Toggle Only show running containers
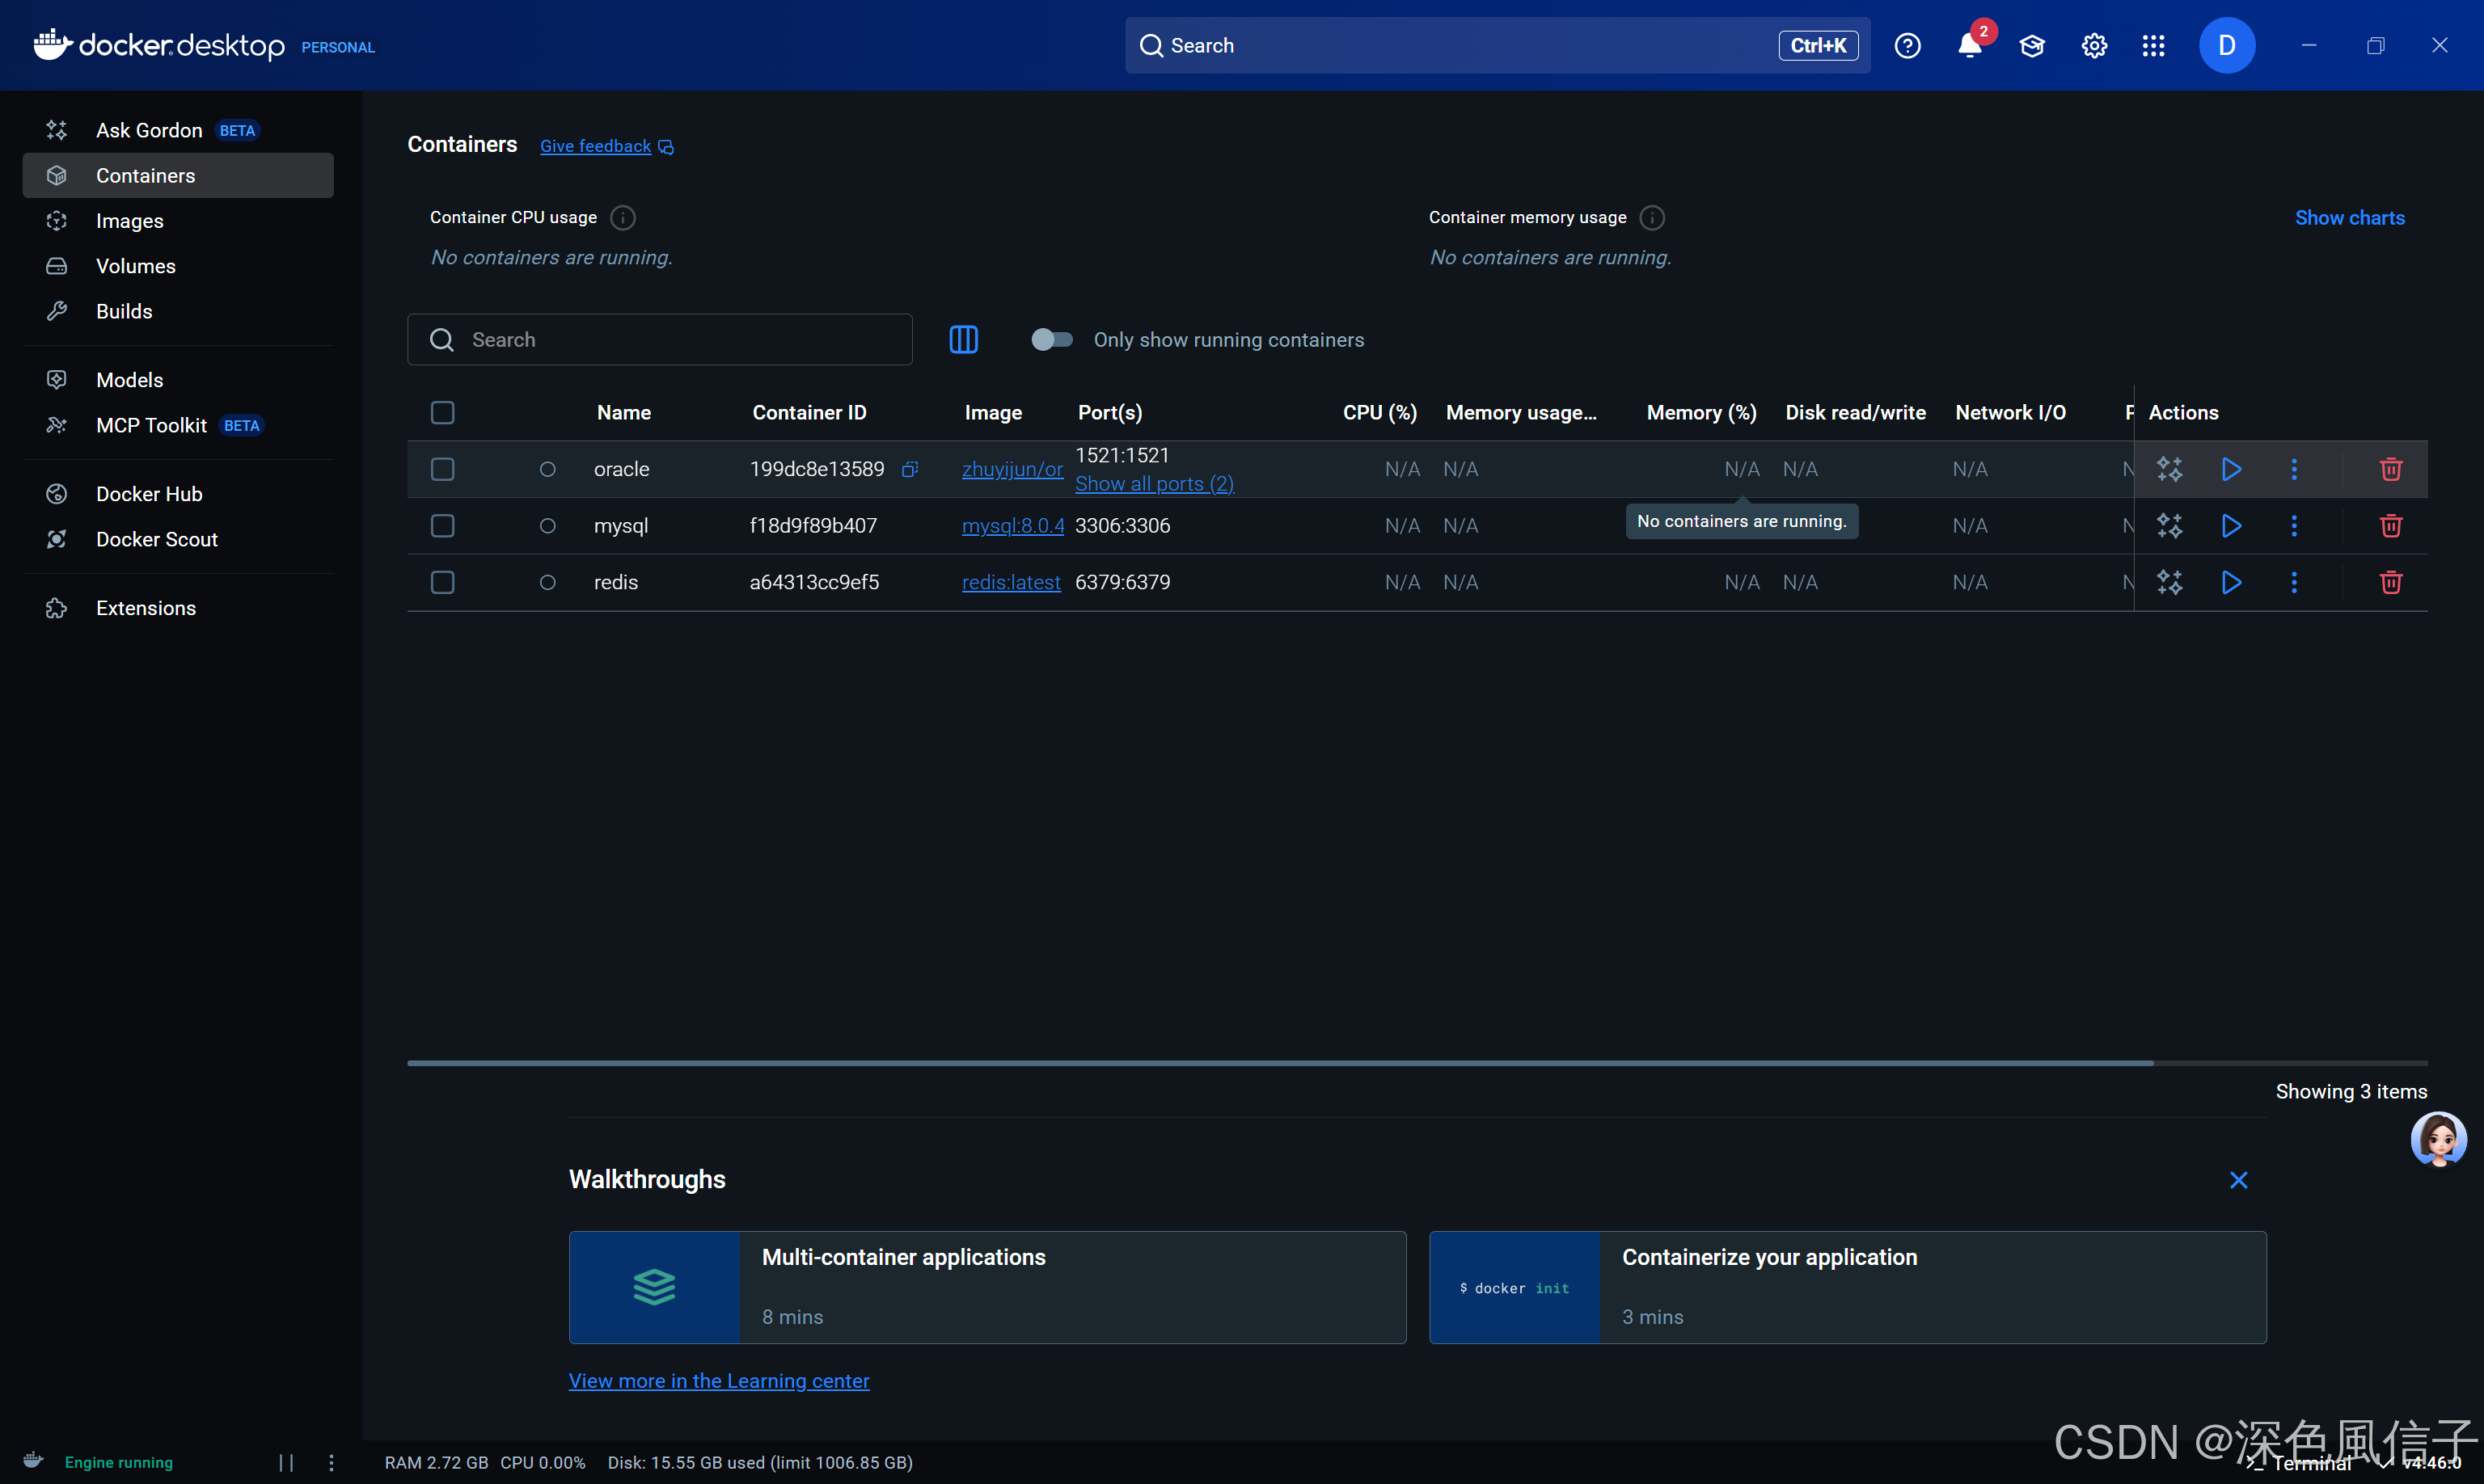 coord(1051,340)
